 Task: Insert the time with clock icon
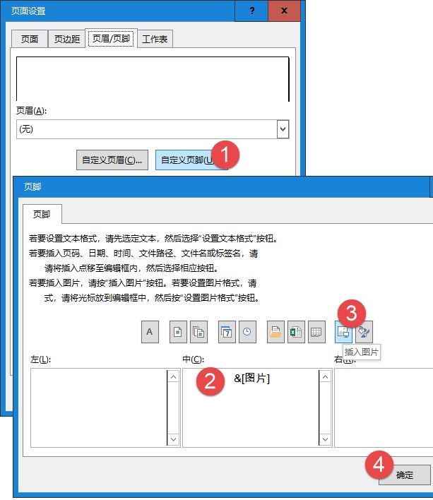pos(247,332)
